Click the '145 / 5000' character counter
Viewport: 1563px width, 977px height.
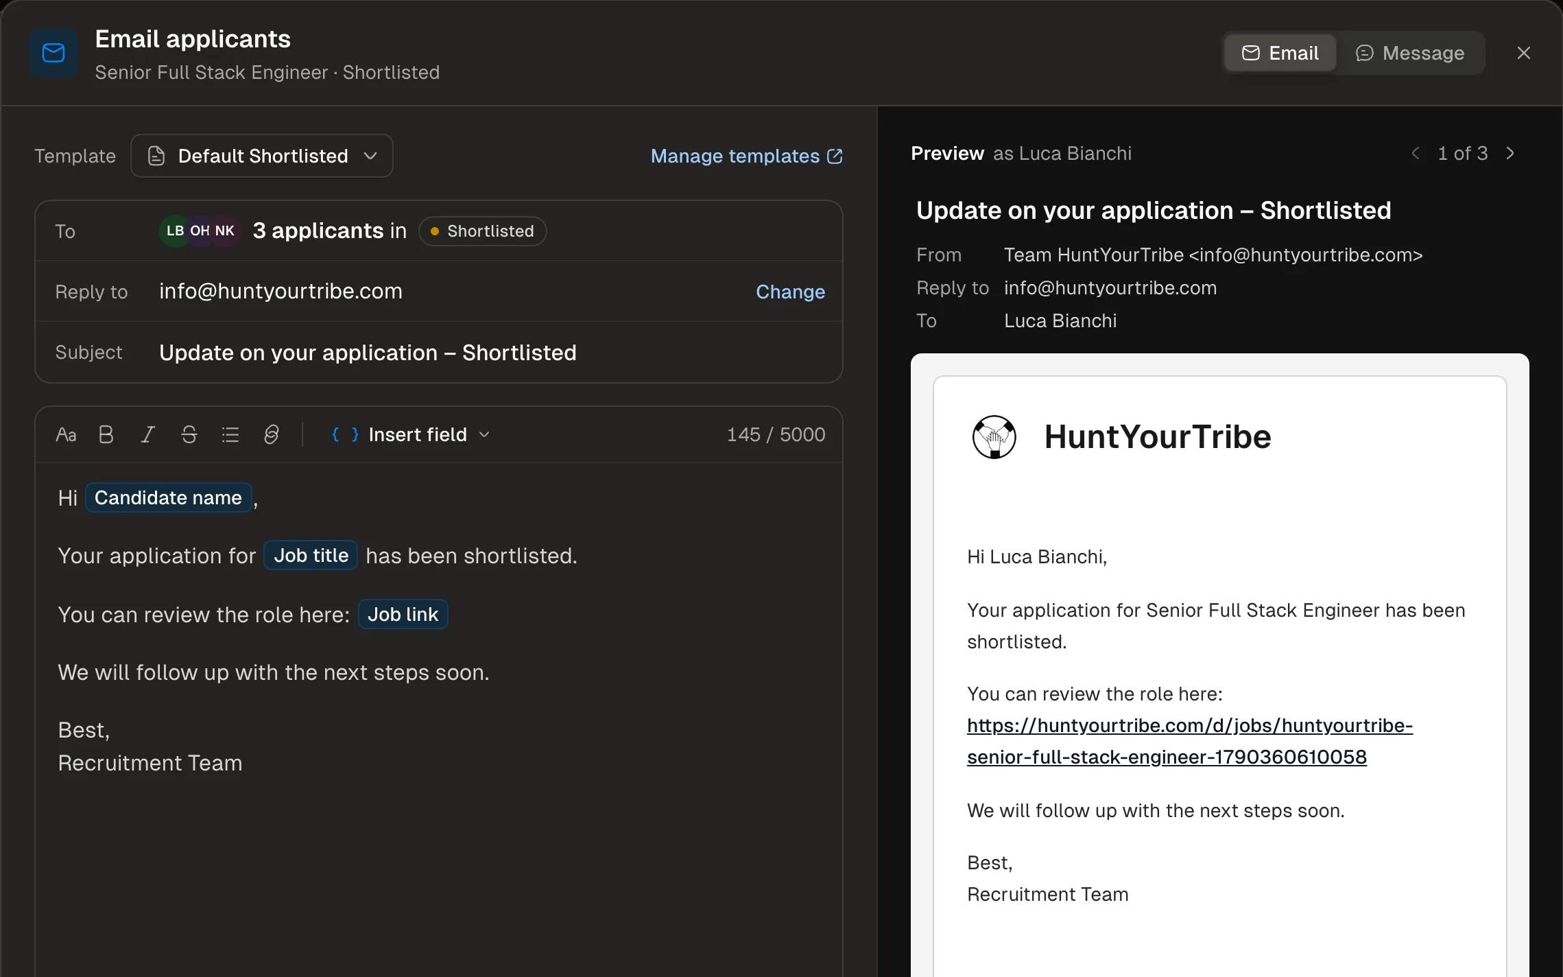coord(776,435)
